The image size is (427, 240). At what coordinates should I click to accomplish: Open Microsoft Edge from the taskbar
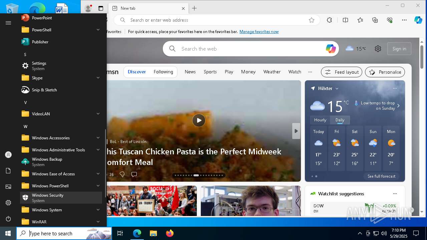137,233
